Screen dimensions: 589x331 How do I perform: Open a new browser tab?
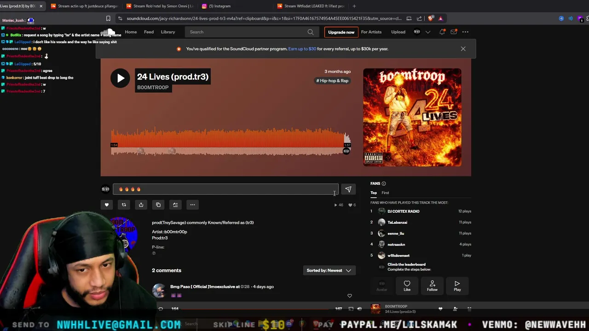(x=354, y=6)
